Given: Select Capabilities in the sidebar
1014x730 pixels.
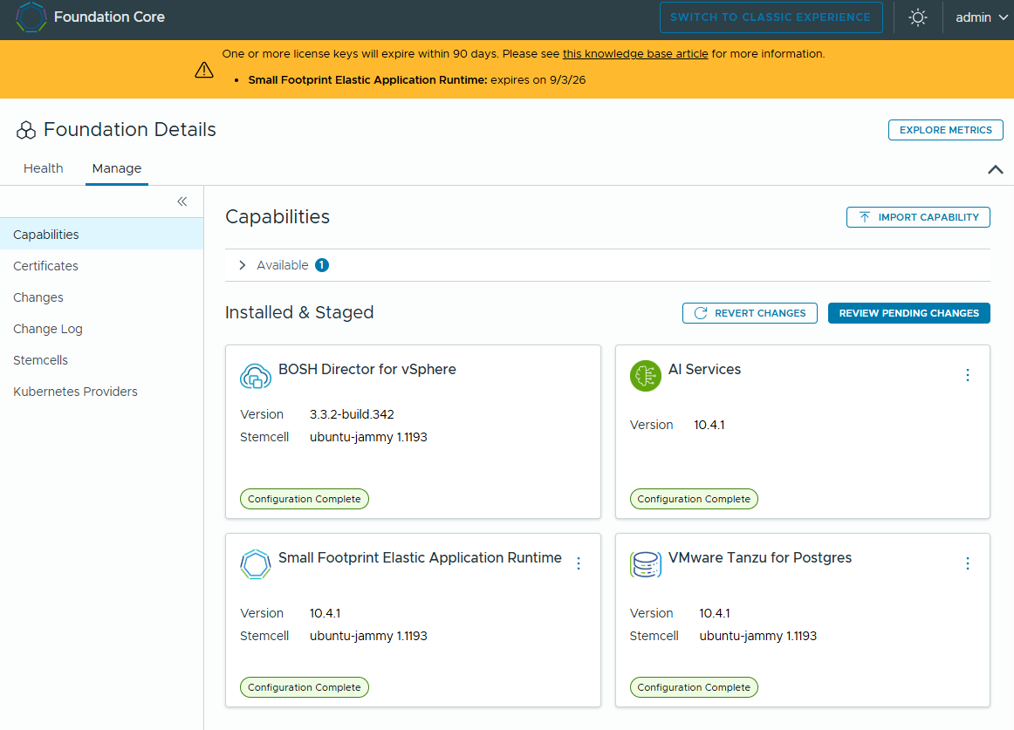Looking at the screenshot, I should [101, 234].
